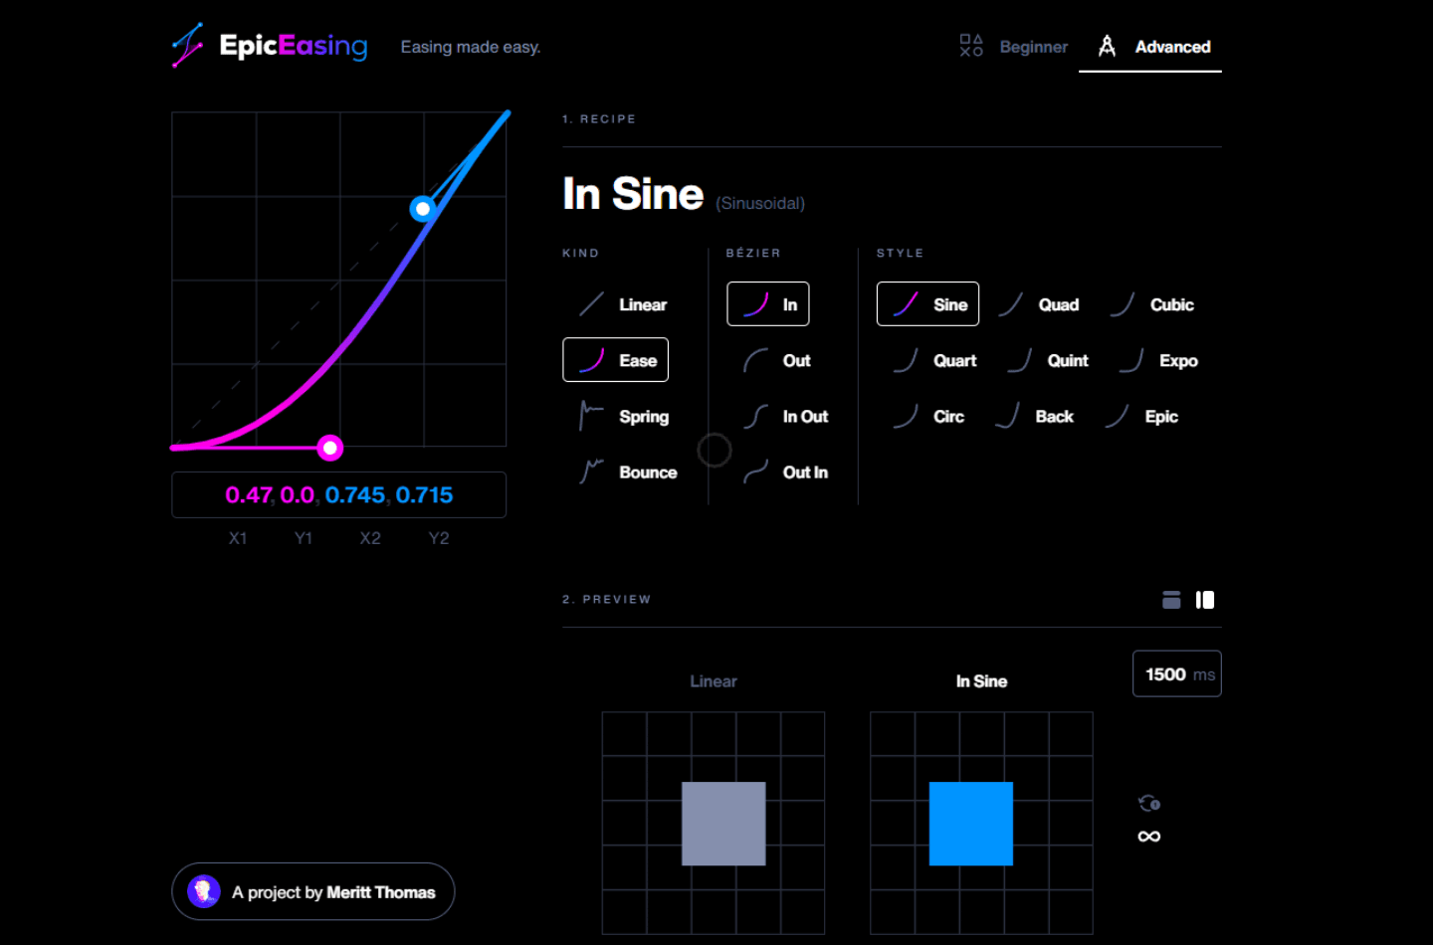Select the Sine style
Viewport: 1433px width, 945px height.
pos(928,304)
